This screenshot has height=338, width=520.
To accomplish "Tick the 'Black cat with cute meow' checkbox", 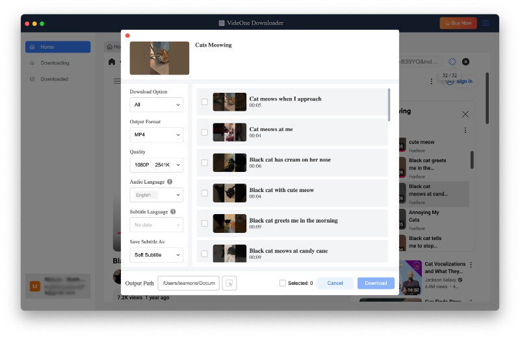I will coord(205,193).
